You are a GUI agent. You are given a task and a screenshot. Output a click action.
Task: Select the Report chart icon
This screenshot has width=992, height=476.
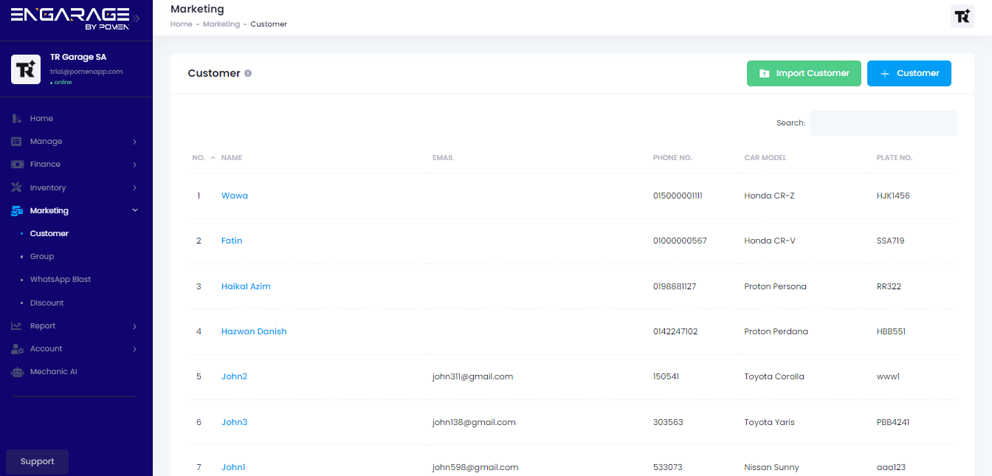point(16,325)
